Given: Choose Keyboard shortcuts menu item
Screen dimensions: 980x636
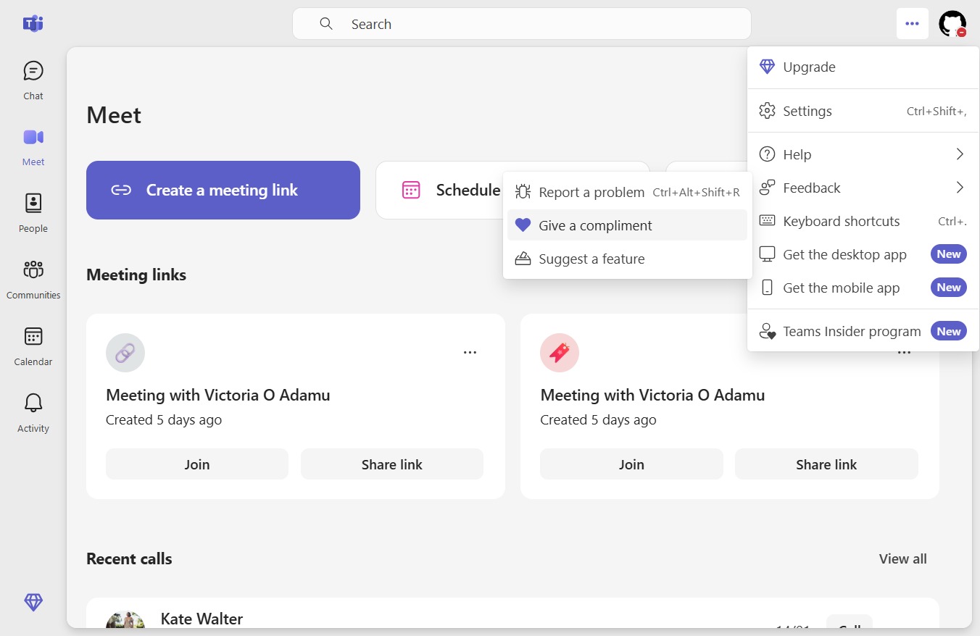Looking at the screenshot, I should 863,221.
